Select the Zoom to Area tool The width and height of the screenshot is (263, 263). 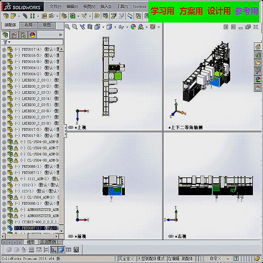click(75, 27)
